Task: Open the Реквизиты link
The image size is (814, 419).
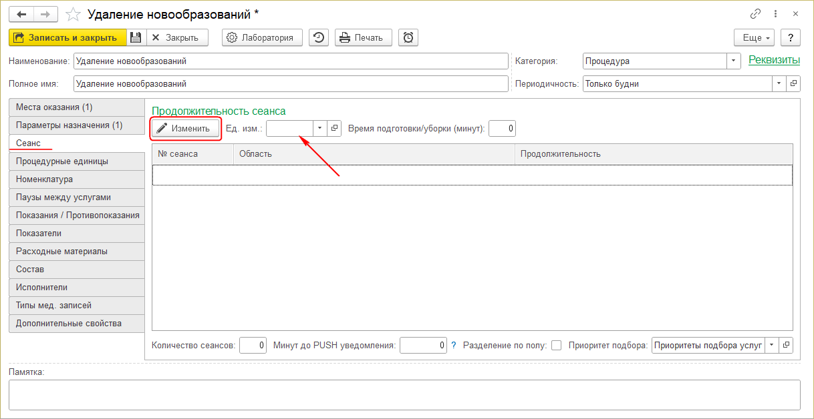Action: (774, 60)
